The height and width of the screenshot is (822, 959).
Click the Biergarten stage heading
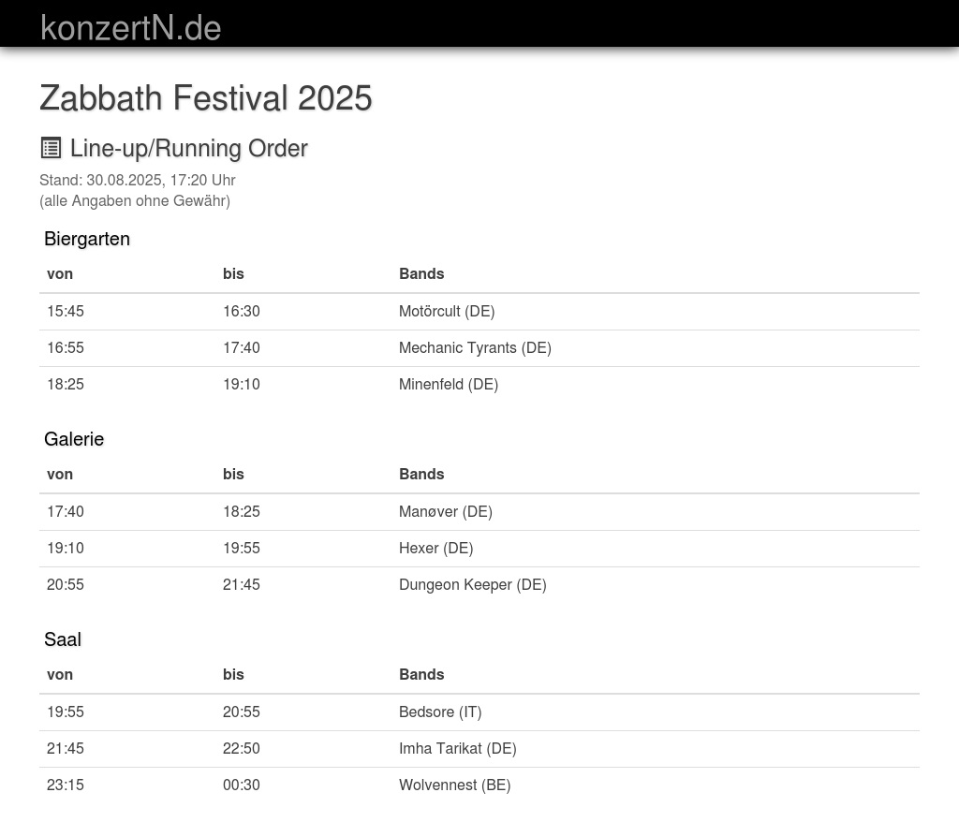pos(87,239)
